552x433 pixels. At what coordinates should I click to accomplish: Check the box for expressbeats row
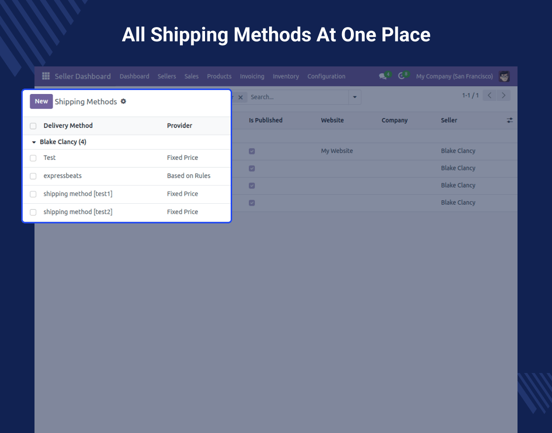pos(33,176)
